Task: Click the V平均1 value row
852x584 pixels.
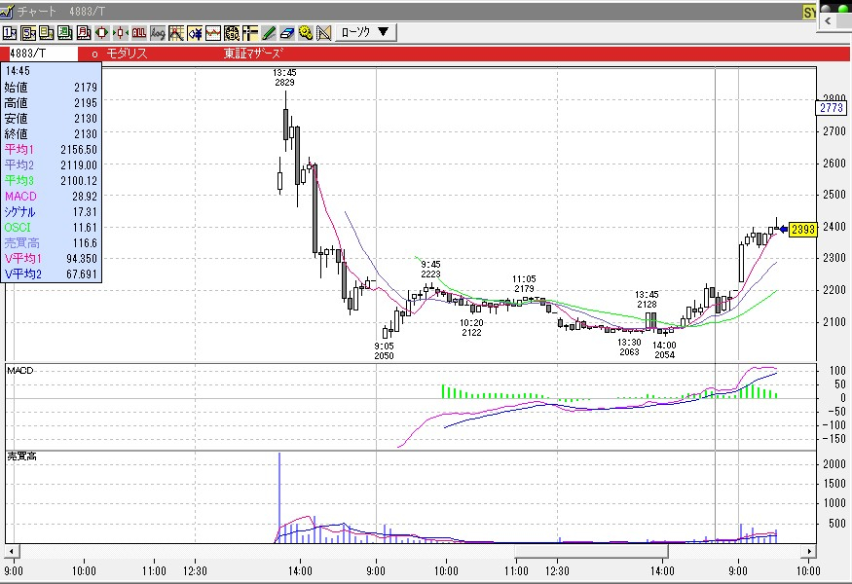Action: click(x=51, y=259)
